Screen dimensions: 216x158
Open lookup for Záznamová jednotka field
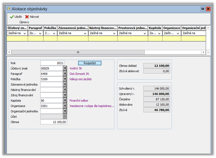pyautogui.click(x=65, y=84)
